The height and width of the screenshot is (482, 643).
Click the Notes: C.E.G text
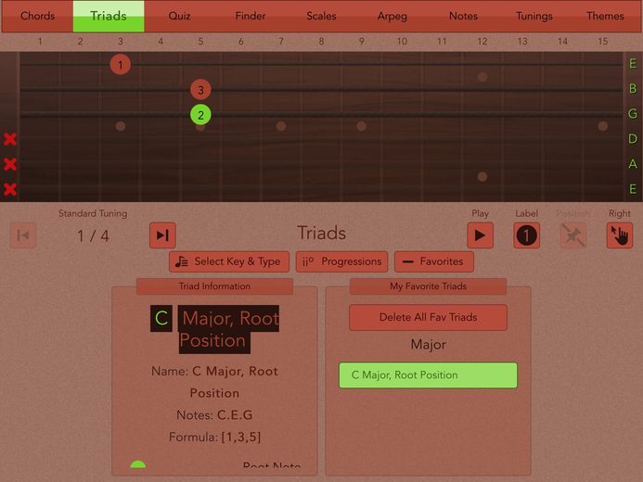coord(214,415)
